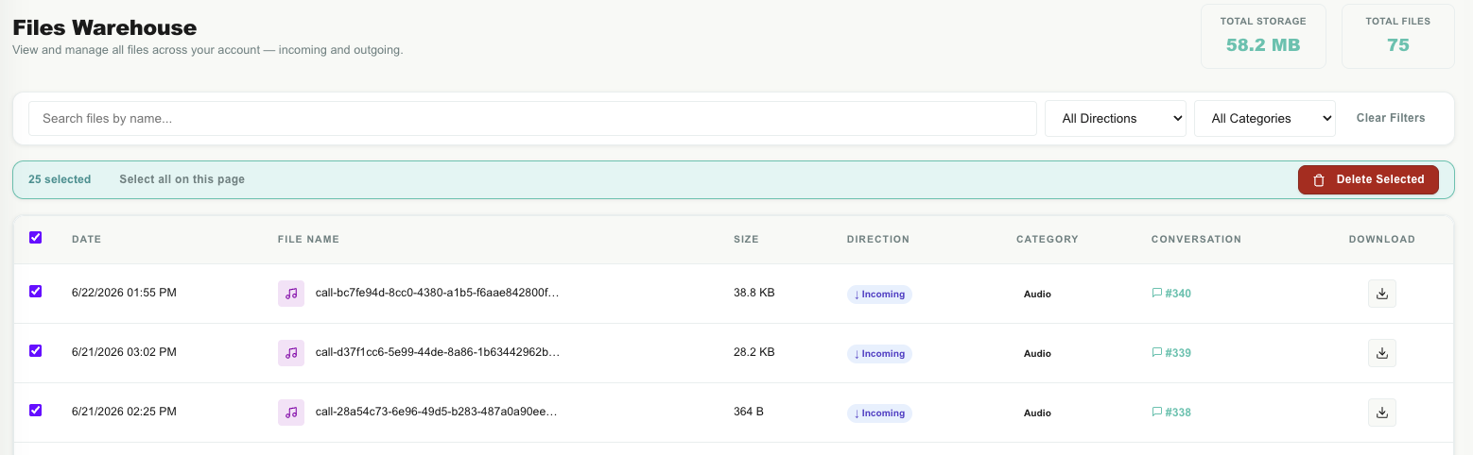The width and height of the screenshot is (1473, 455).
Task: Open conversation #340 link
Action: pos(1171,294)
